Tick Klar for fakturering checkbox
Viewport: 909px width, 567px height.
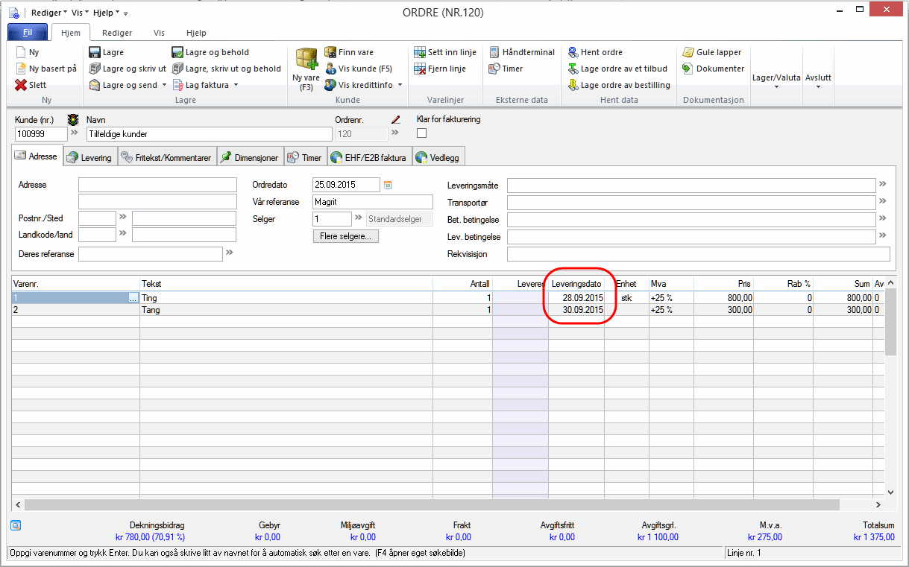coord(421,133)
